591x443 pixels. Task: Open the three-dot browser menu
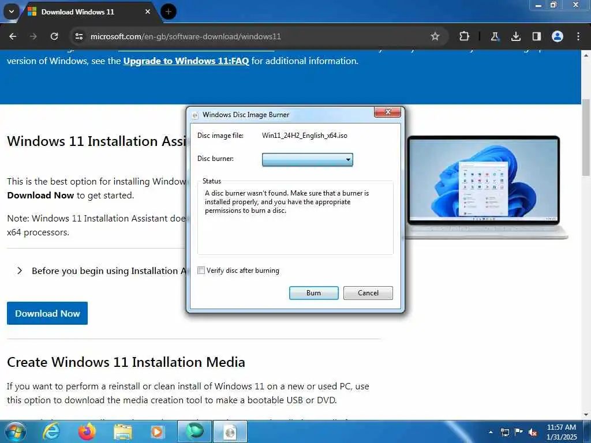pyautogui.click(x=578, y=36)
